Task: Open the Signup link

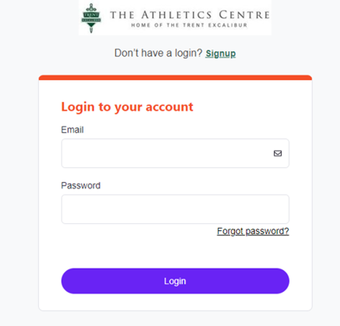Action: click(220, 53)
